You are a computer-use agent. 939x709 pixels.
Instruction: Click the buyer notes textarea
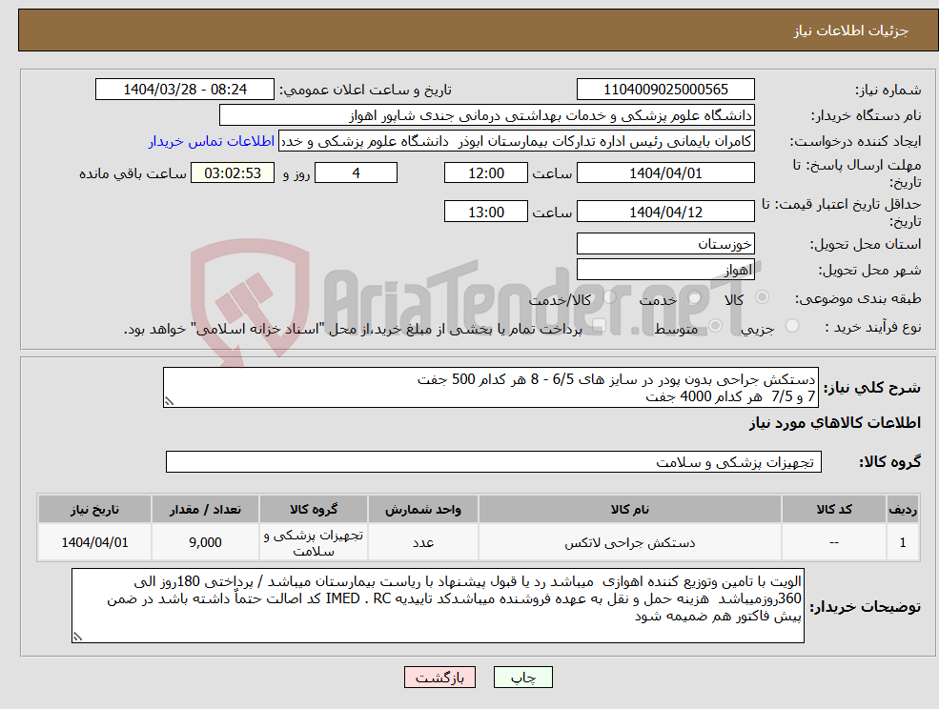coord(438,606)
